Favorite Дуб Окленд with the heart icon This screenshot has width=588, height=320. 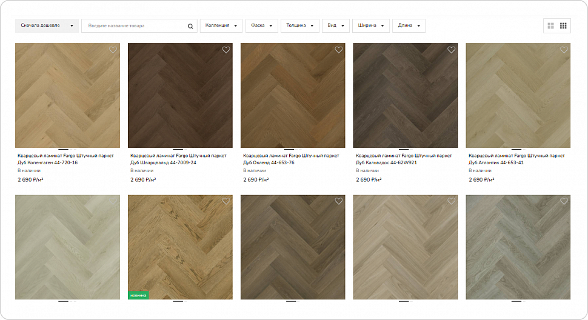[x=339, y=50]
